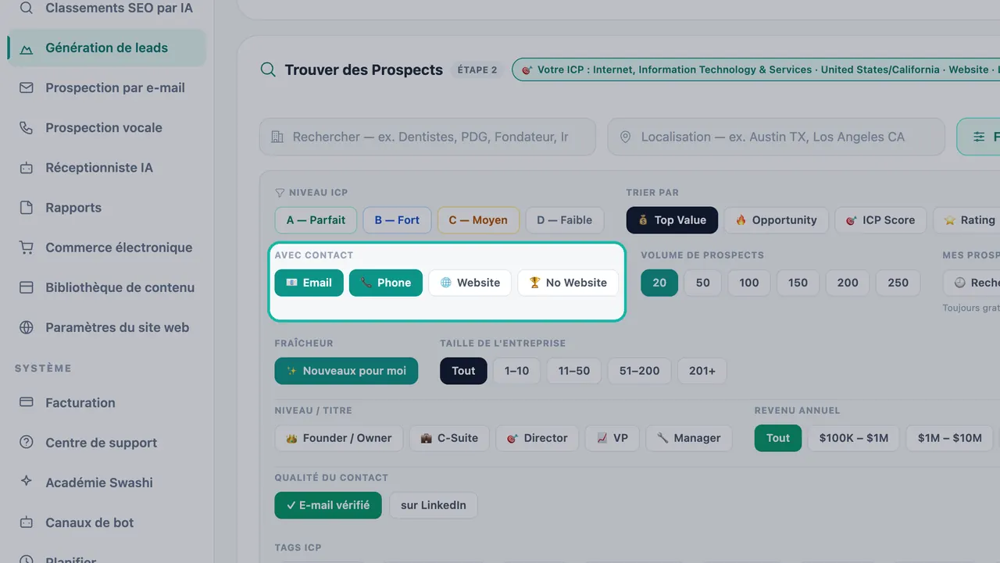Select Génération de leads menu item

coord(106,48)
